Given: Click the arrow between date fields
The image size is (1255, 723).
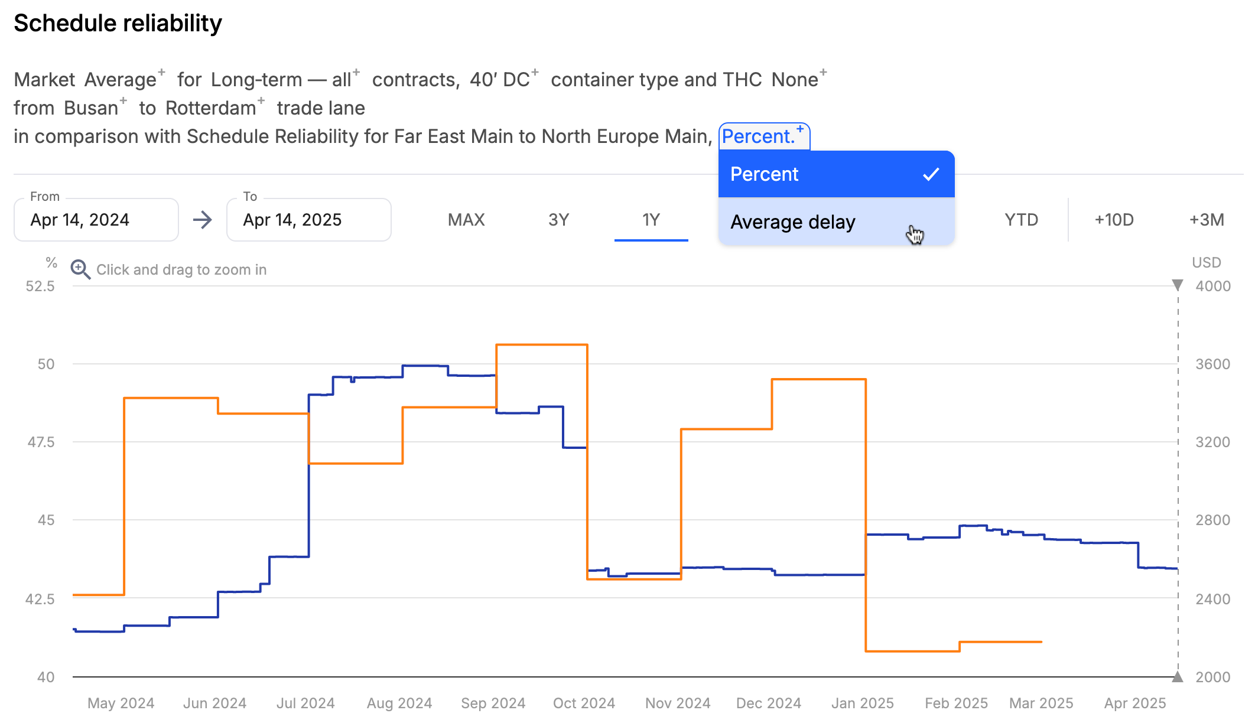Looking at the screenshot, I should pyautogui.click(x=203, y=220).
